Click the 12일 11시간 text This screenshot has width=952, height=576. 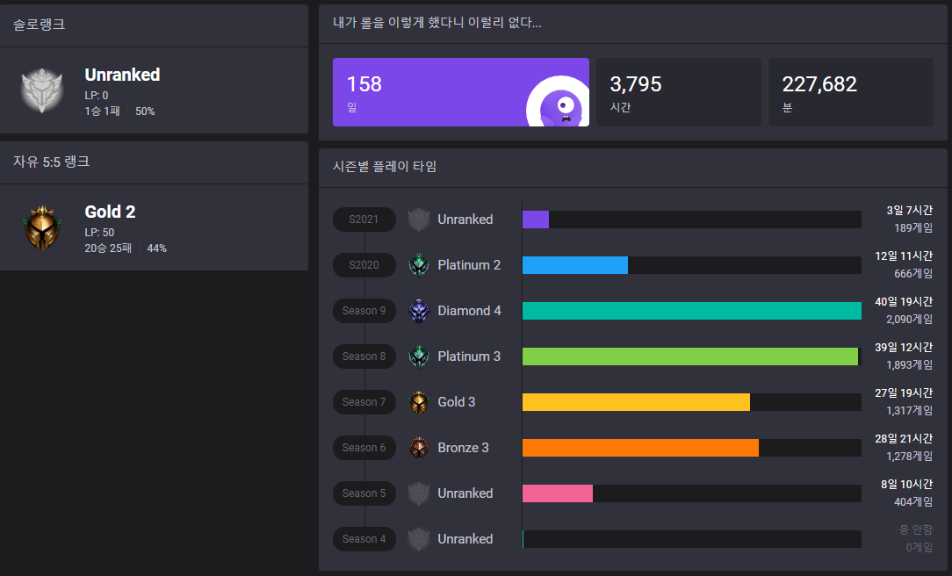point(904,256)
